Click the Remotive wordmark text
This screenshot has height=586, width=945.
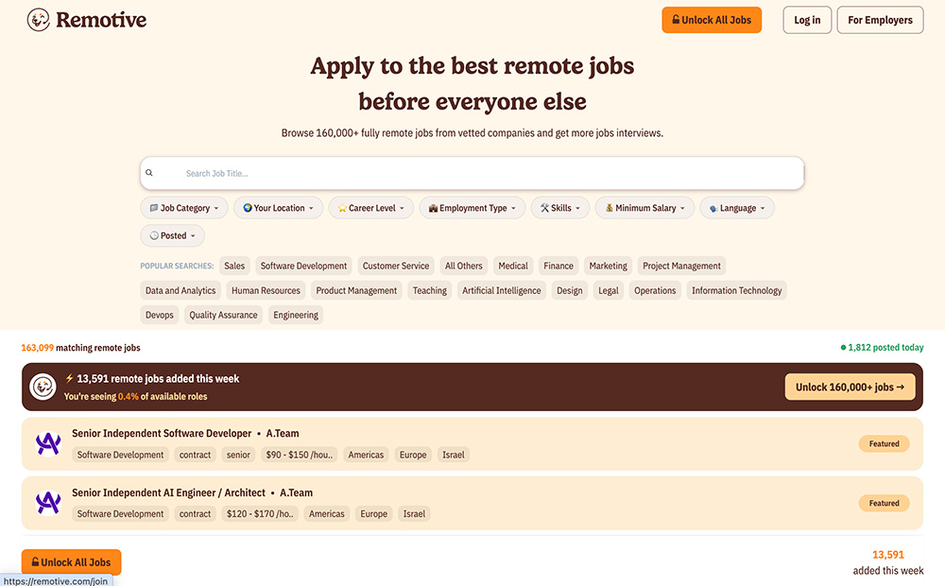[101, 20]
